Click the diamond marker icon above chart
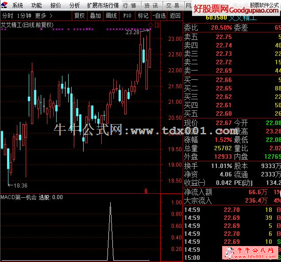 coord(151,24)
